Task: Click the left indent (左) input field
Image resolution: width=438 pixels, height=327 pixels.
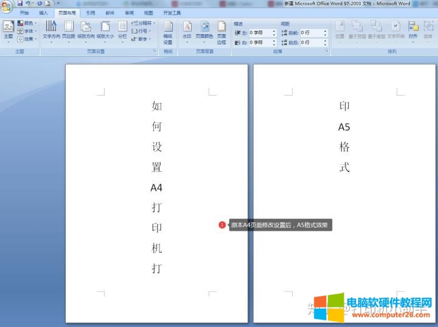Action: click(259, 33)
